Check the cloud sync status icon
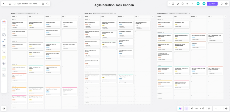 click(15, 4)
